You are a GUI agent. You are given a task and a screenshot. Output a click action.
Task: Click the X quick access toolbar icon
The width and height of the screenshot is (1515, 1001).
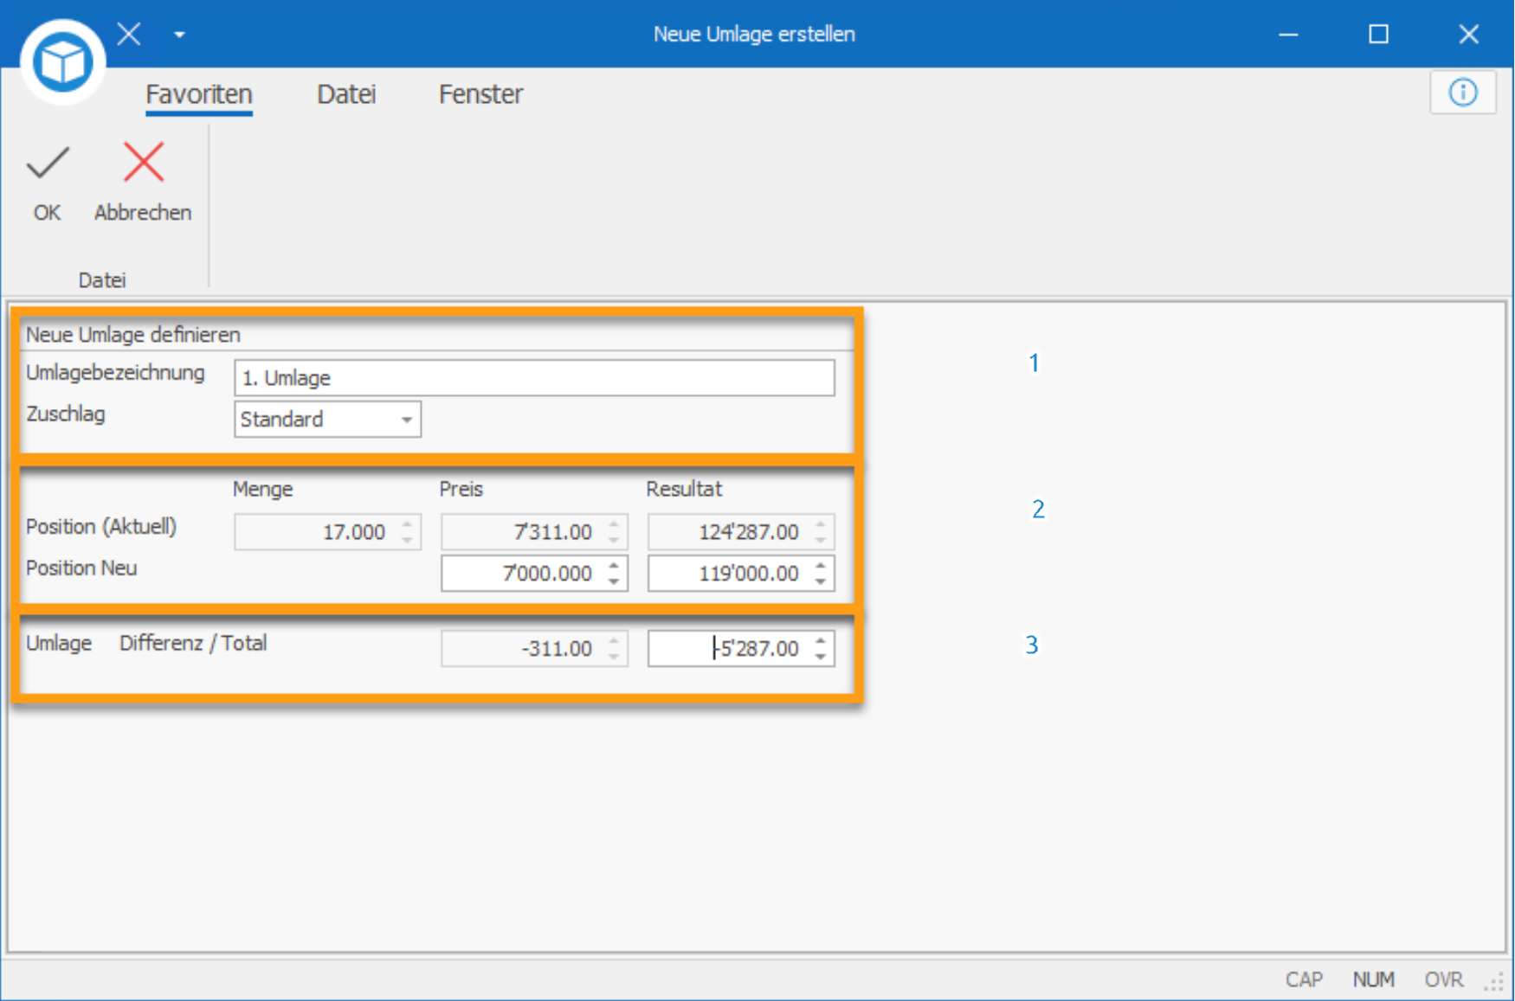(129, 34)
